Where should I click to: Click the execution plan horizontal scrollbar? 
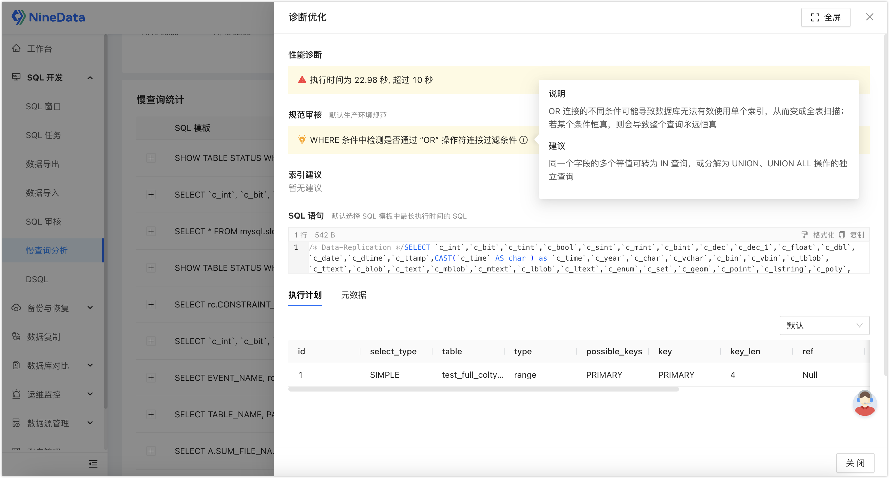click(483, 389)
